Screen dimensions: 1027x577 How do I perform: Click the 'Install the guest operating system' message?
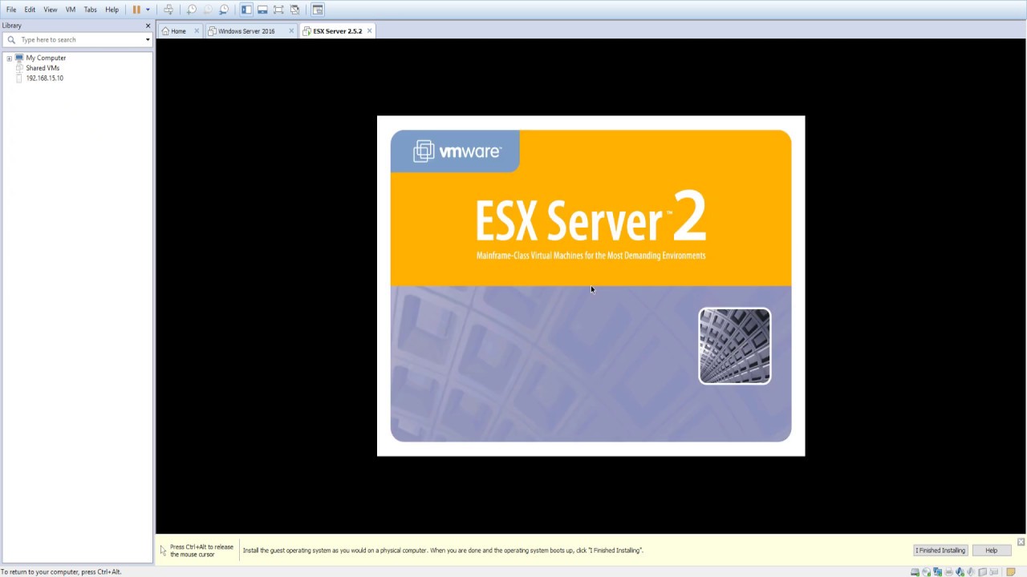(x=443, y=551)
